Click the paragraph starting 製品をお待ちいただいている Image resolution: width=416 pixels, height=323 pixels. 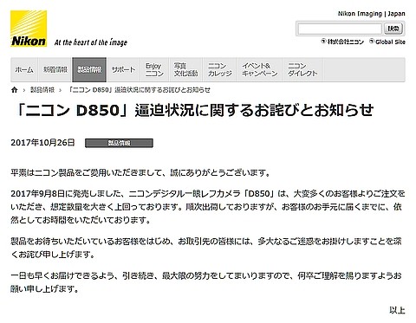[x=206, y=248]
